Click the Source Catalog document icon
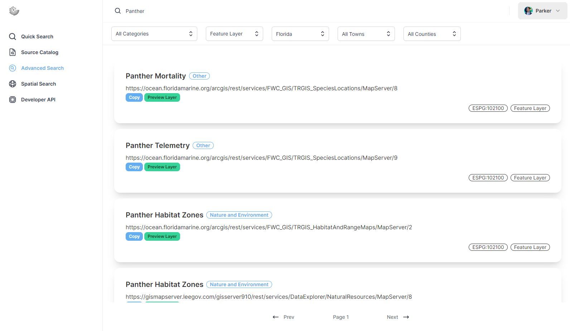This screenshot has width=570, height=331. (x=13, y=52)
